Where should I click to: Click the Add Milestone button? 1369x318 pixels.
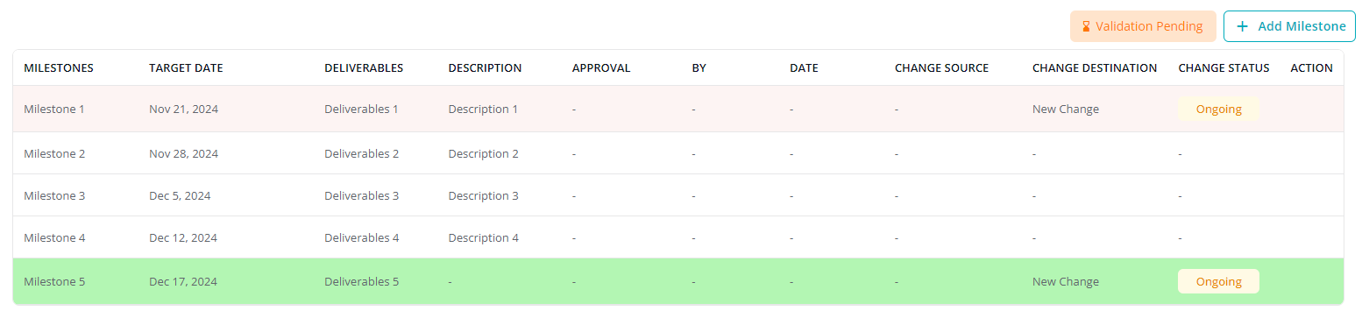[x=1289, y=26]
